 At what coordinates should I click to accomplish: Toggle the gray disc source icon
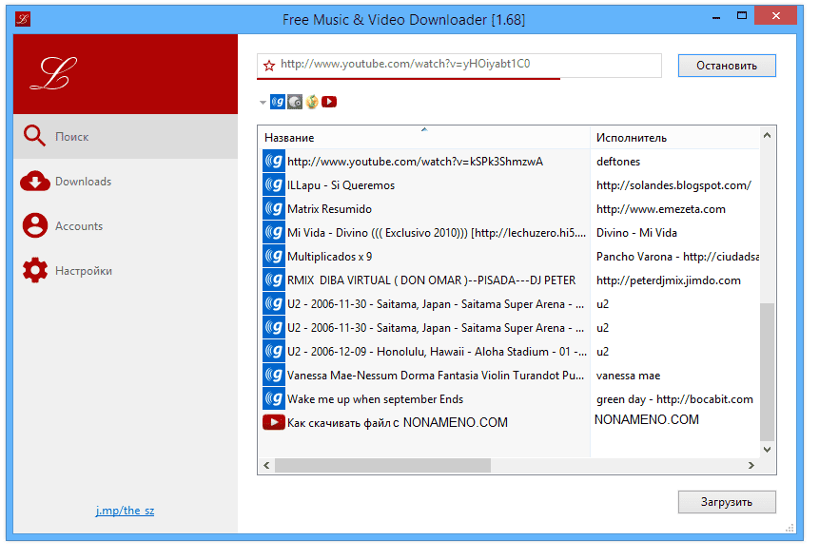click(295, 102)
